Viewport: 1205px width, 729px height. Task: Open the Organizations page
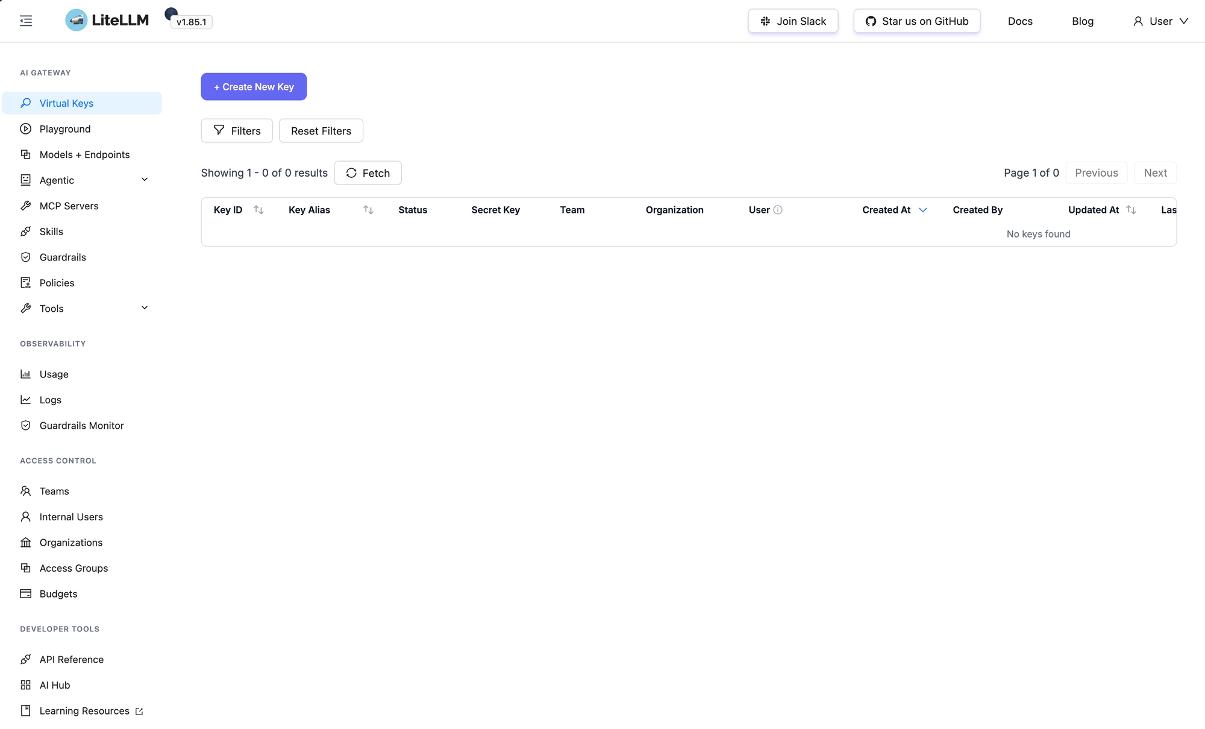[x=82, y=542]
